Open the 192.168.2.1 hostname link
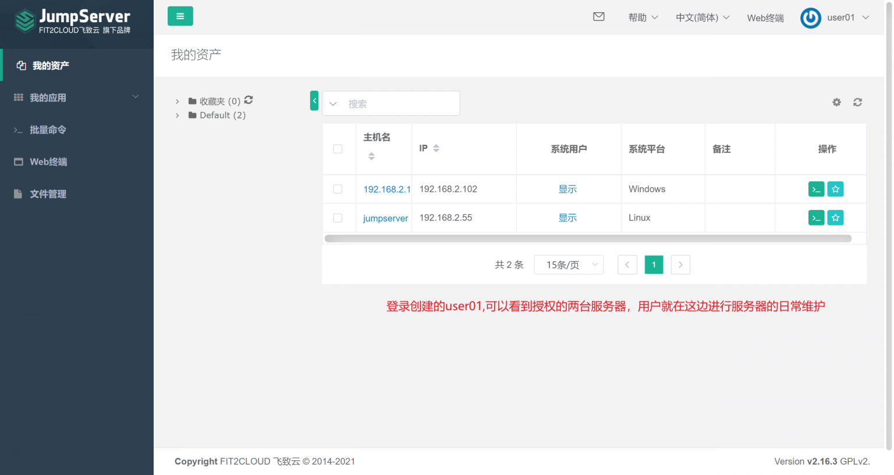The image size is (894, 475). (386, 189)
